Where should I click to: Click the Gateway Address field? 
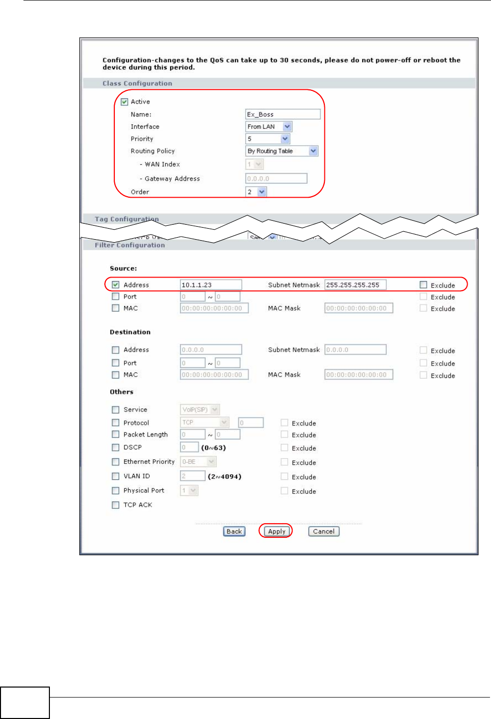276,178
